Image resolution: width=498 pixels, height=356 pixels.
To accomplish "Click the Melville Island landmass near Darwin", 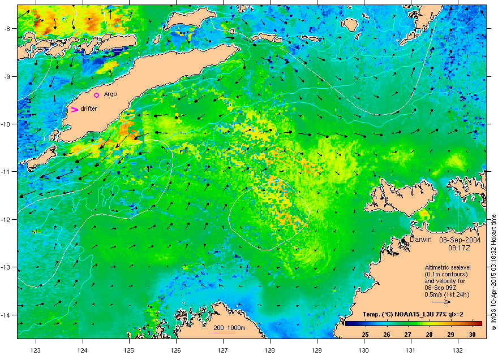I will click(401, 198).
